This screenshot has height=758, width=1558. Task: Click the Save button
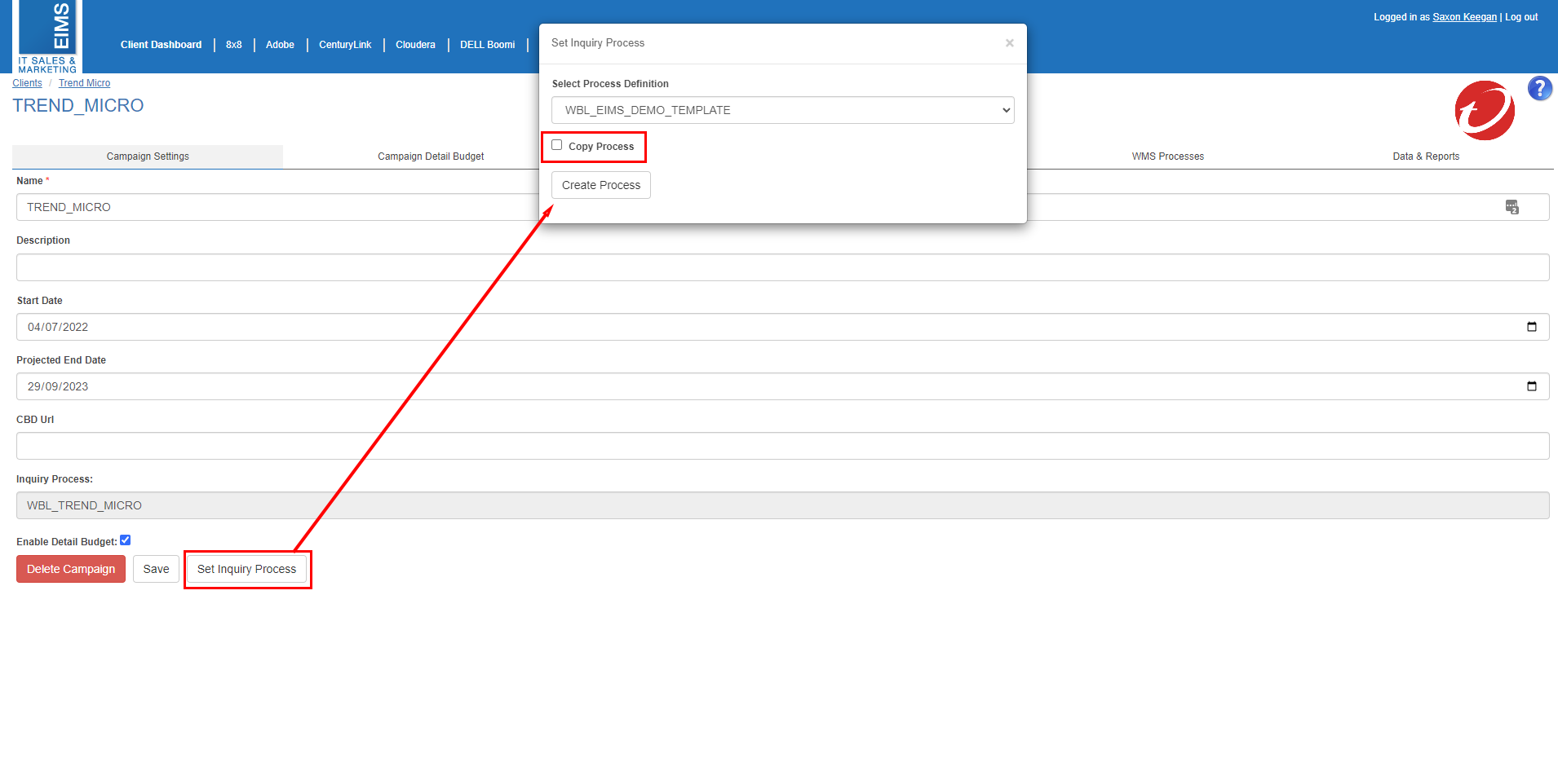[156, 569]
